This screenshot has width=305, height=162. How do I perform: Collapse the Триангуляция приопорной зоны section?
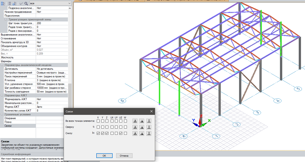6,19
